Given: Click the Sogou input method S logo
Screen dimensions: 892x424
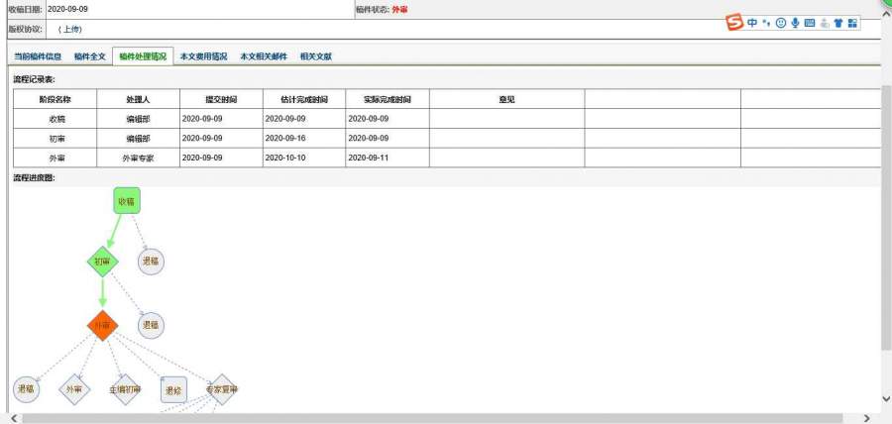Looking at the screenshot, I should click(x=734, y=23).
